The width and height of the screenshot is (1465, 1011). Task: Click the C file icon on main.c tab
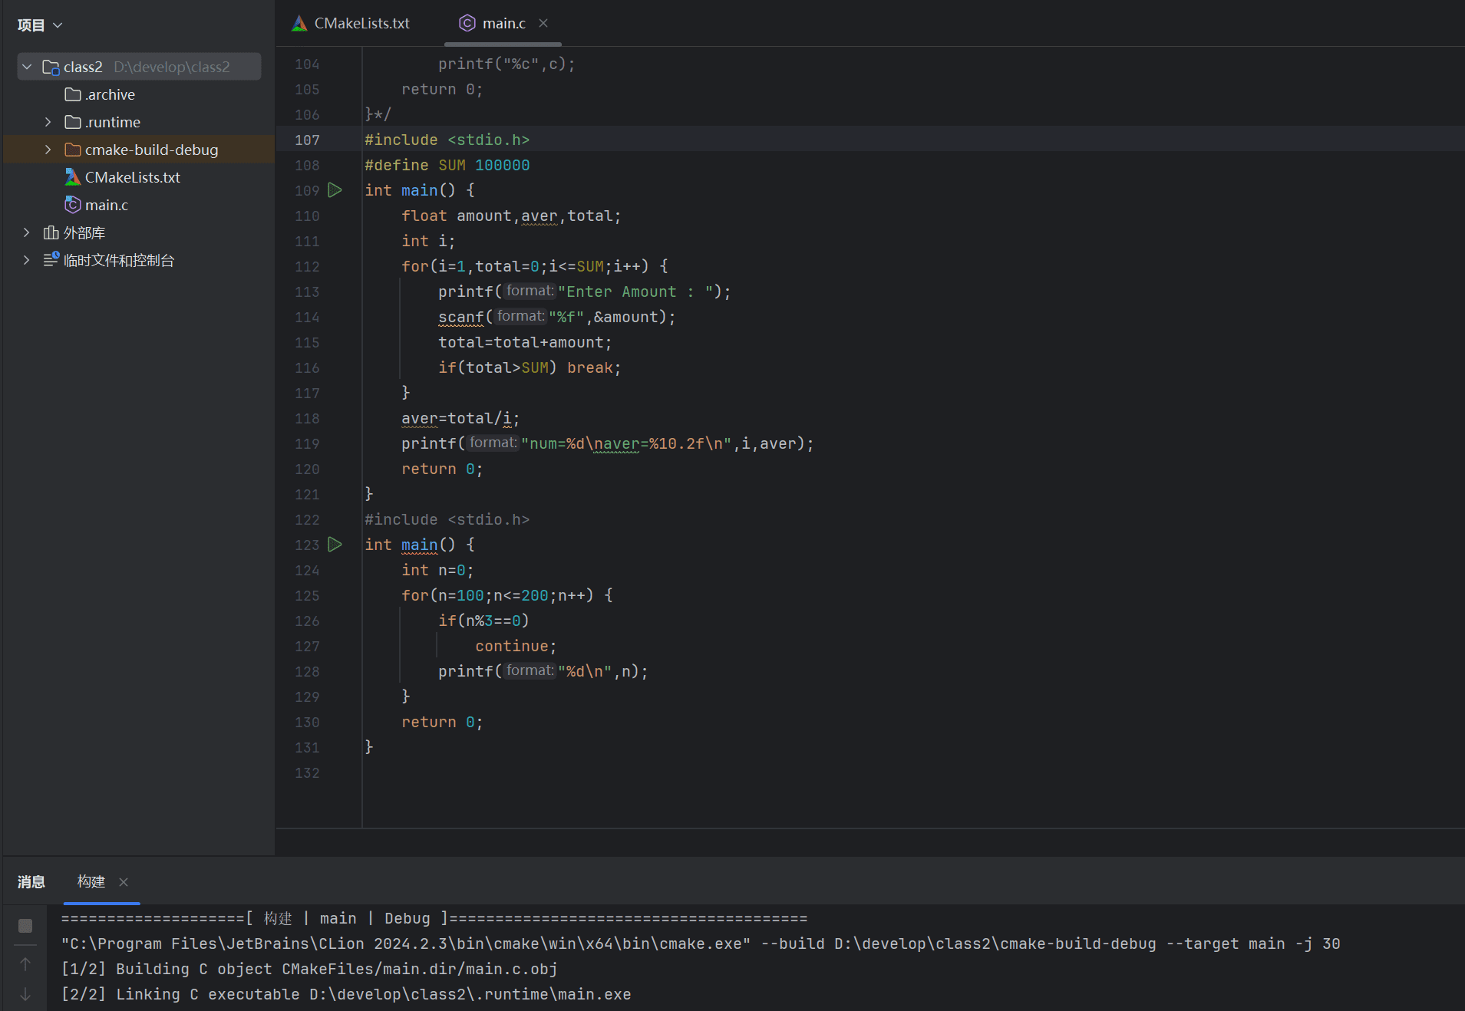[467, 24]
